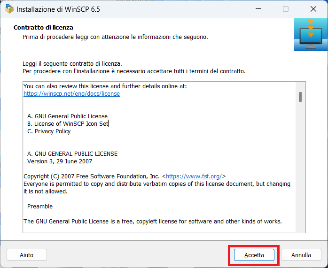This screenshot has height=268, width=328.
Task: Click the 'A. GNU General Public License' entry
Action: [67, 116]
